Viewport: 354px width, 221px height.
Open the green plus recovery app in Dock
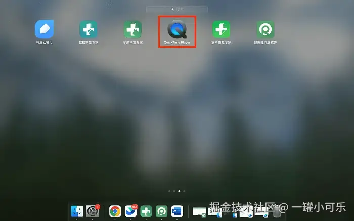146,211
